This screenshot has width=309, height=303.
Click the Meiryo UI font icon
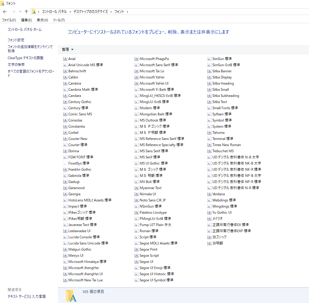[65, 255]
